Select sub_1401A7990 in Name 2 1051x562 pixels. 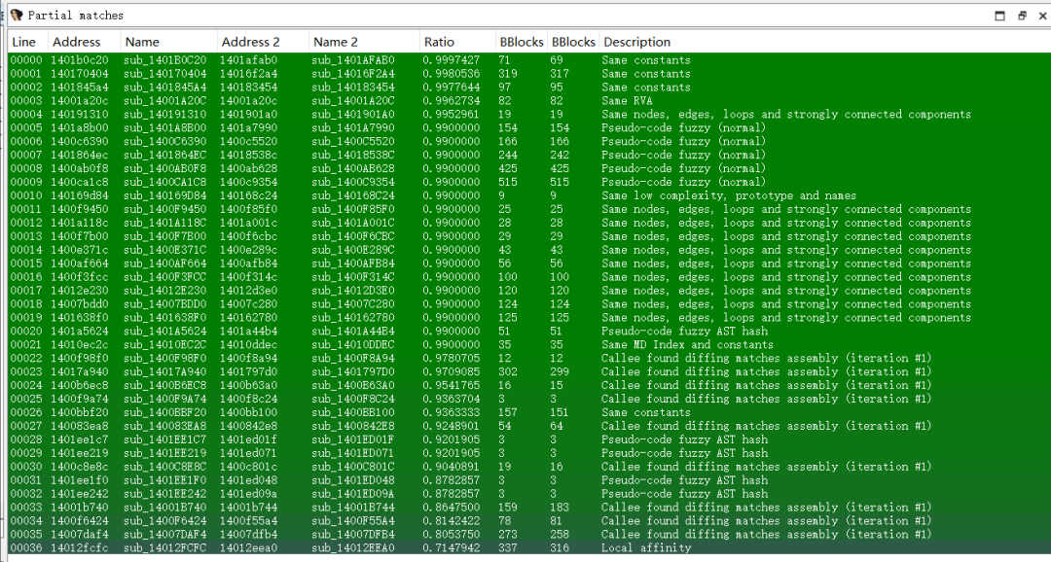[353, 128]
